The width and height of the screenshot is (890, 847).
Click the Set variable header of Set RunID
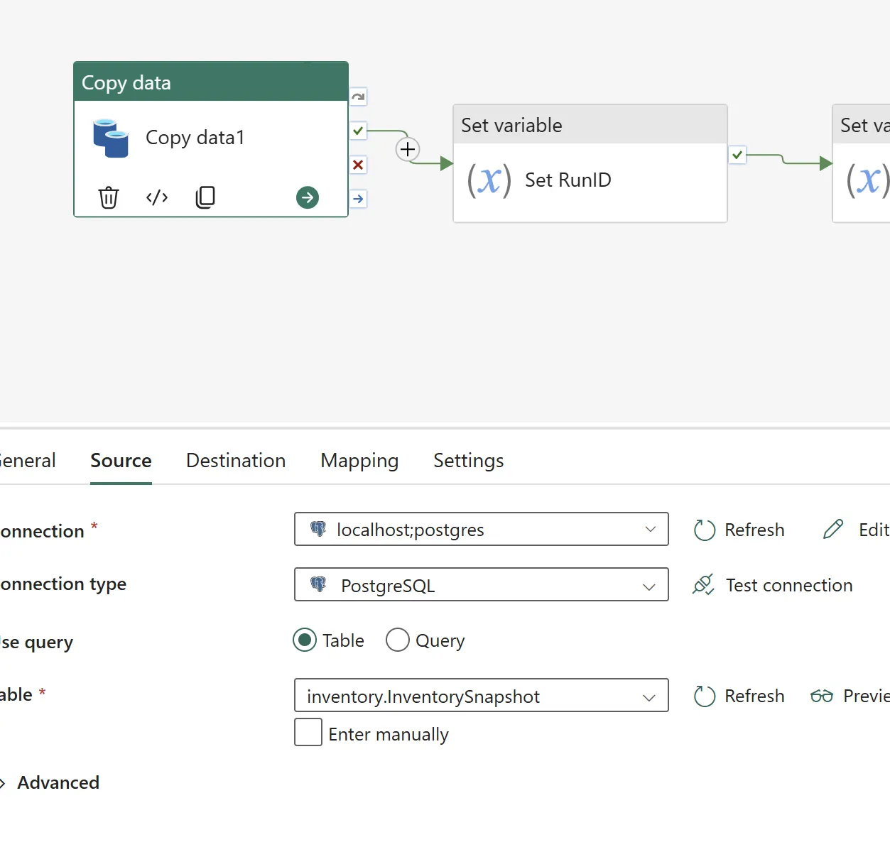590,125
